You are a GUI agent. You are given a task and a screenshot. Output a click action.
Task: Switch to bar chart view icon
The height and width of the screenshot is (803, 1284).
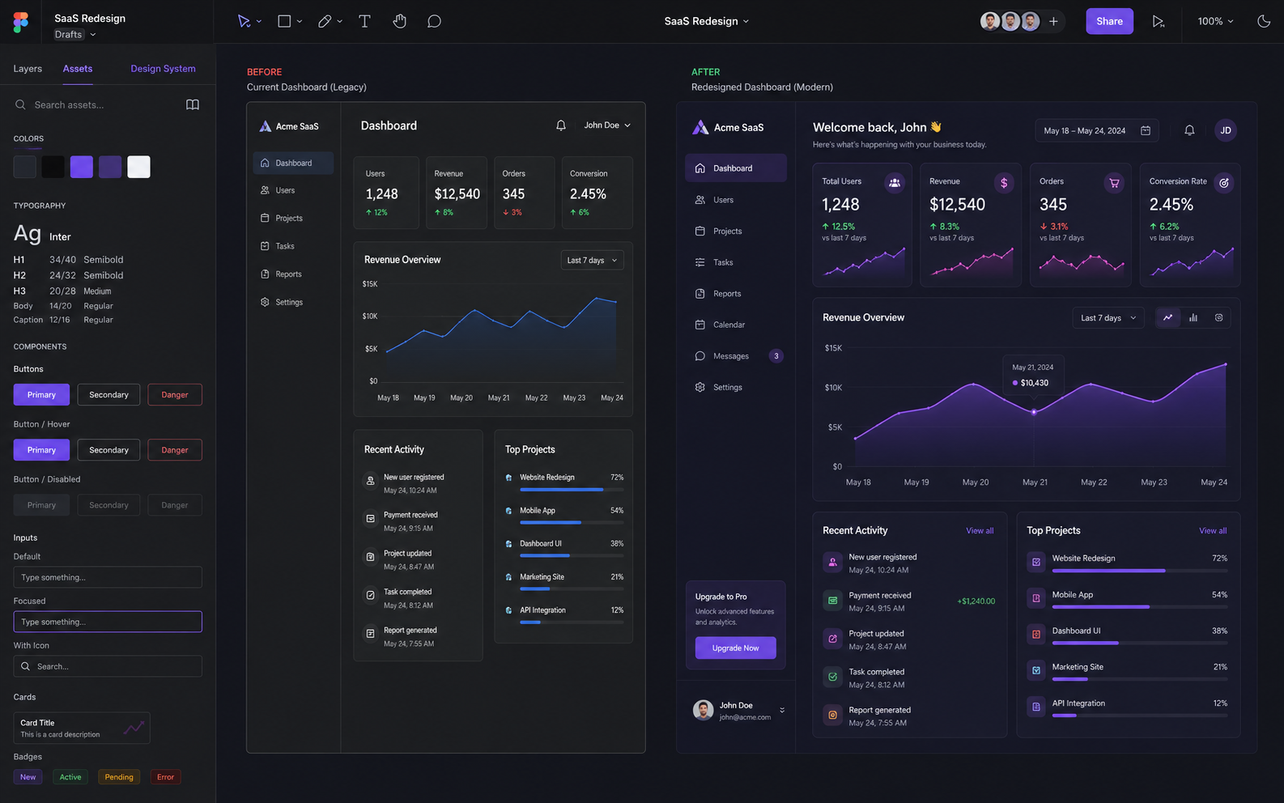tap(1193, 318)
